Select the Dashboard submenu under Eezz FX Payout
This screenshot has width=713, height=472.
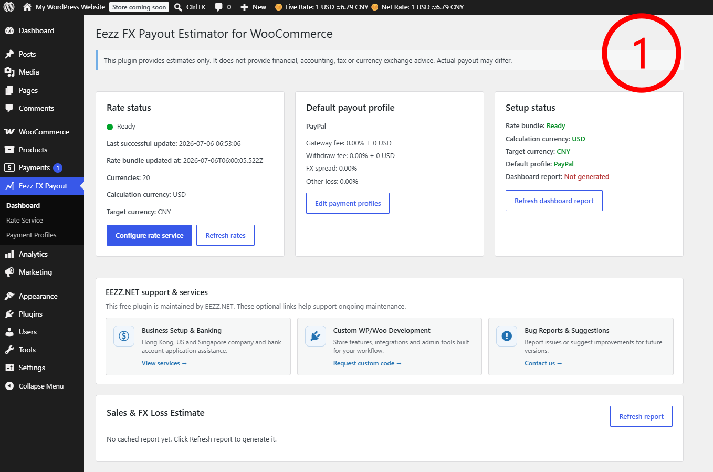point(23,205)
